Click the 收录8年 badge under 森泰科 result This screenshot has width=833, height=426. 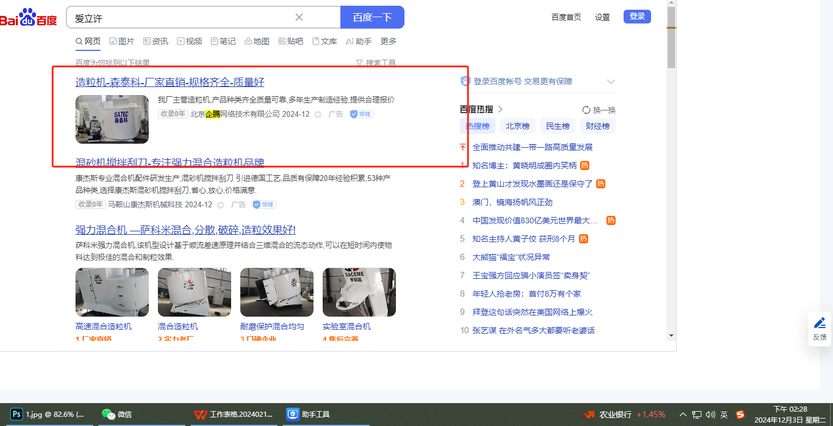tap(173, 114)
